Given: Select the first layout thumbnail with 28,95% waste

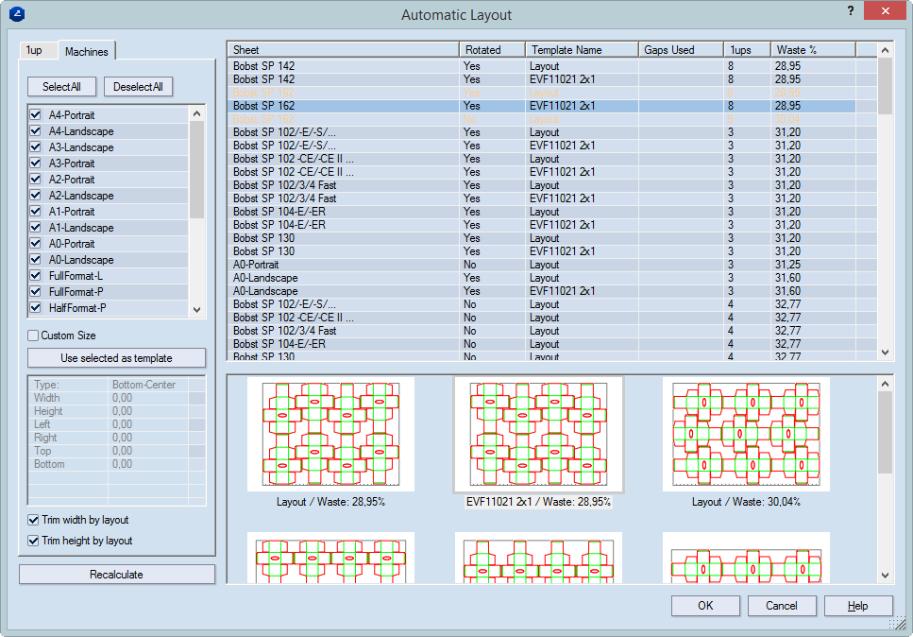Looking at the screenshot, I should coord(330,435).
